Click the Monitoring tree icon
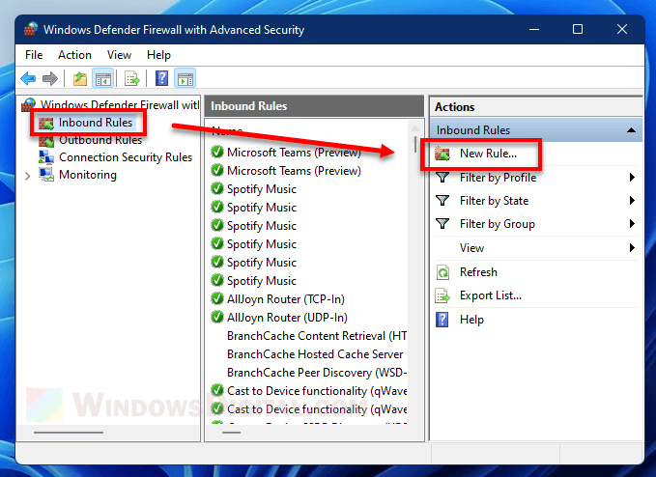The width and height of the screenshot is (656, 477). (46, 175)
